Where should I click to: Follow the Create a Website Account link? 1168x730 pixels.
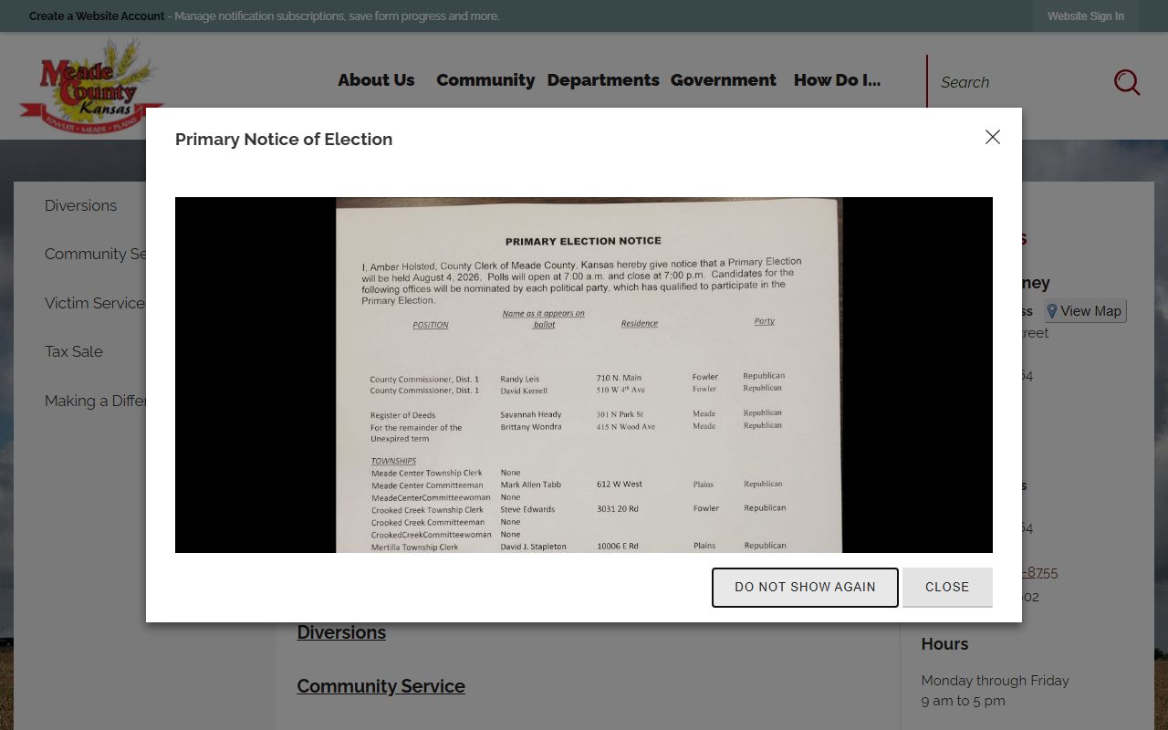click(97, 16)
